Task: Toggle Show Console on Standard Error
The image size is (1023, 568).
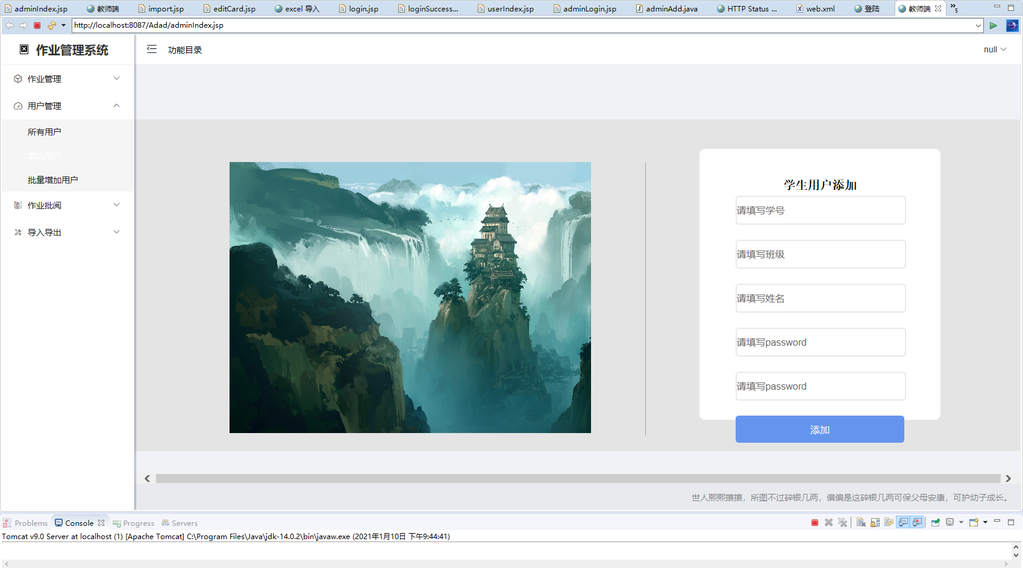Action: click(x=917, y=522)
